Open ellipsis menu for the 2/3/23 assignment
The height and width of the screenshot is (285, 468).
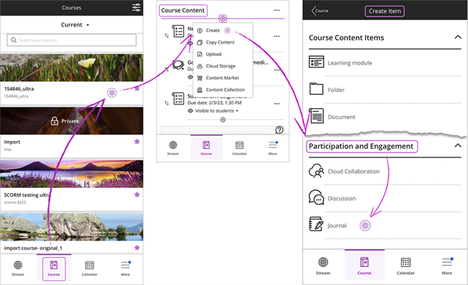point(277,104)
